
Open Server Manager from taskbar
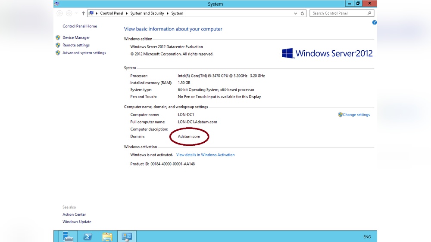(68, 236)
